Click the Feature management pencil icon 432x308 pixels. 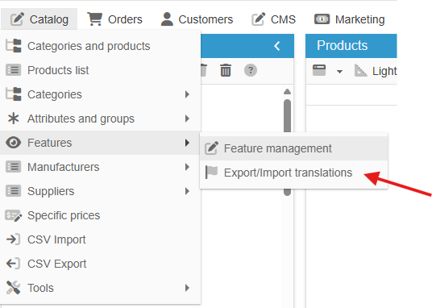coord(212,148)
